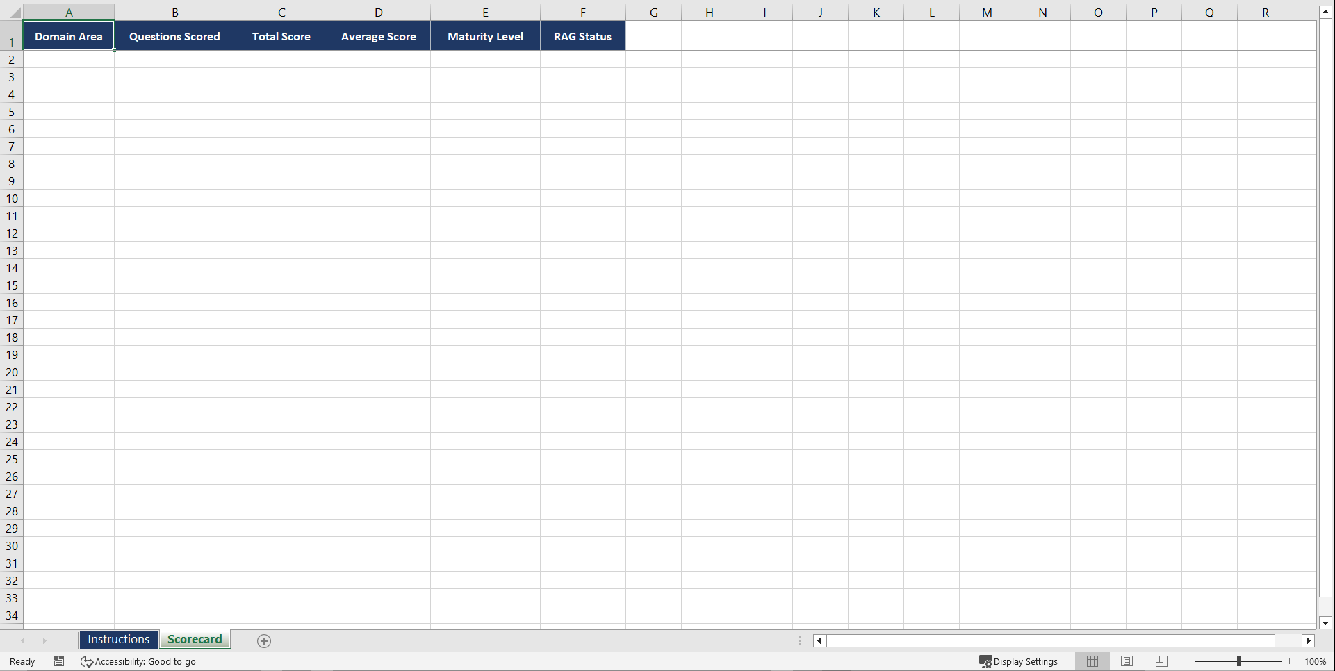This screenshot has width=1335, height=671.
Task: Select the Scorecard sheet tab
Action: (195, 639)
